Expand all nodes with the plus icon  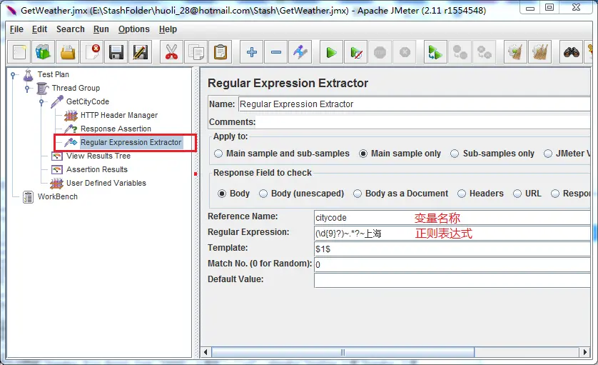pyautogui.click(x=252, y=52)
